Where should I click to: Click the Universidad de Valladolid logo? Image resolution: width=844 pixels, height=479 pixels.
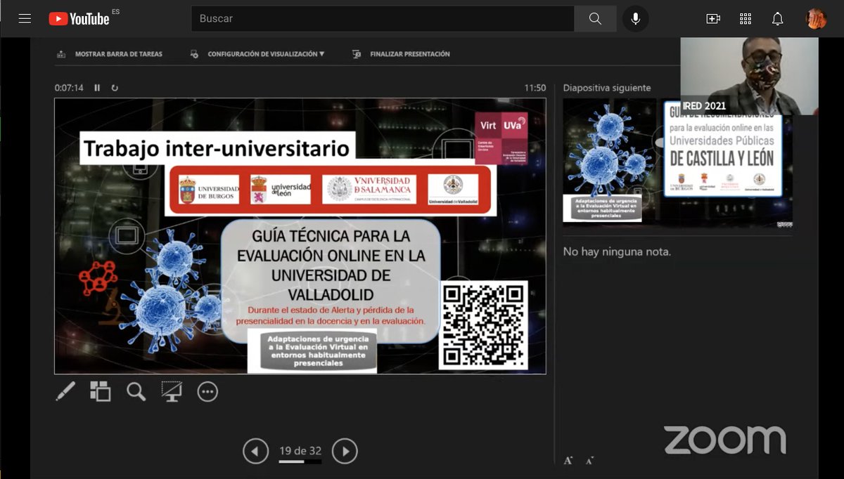pyautogui.click(x=453, y=190)
